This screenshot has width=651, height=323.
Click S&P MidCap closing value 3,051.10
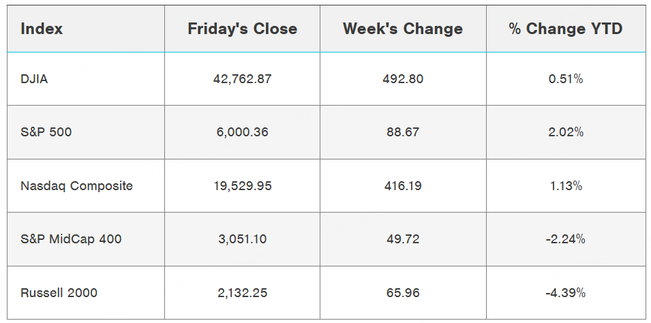click(242, 239)
